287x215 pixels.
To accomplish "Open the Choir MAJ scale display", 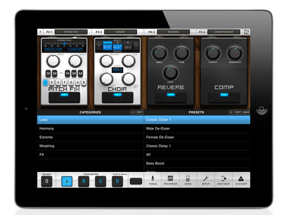I will [x=118, y=70].
